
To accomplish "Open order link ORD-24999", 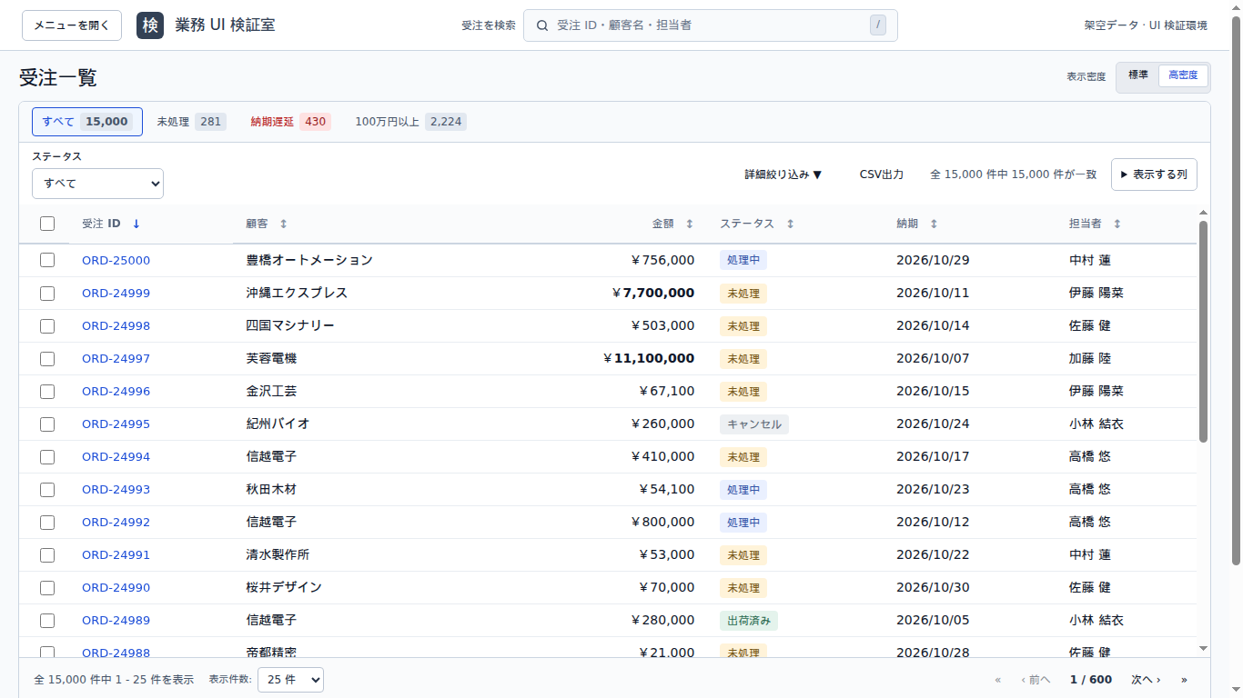I will point(116,293).
